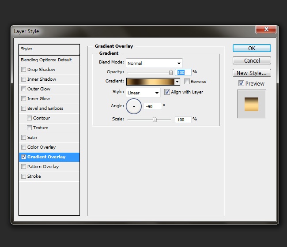Tick the Inner Glow checkbox
The height and width of the screenshot is (247, 287).
point(23,98)
